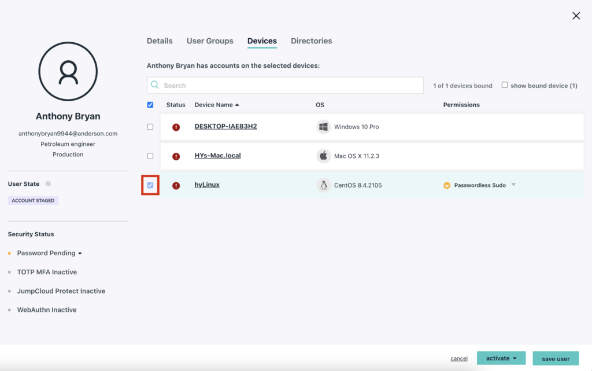Click the save user button
Image resolution: width=592 pixels, height=371 pixels.
[555, 359]
